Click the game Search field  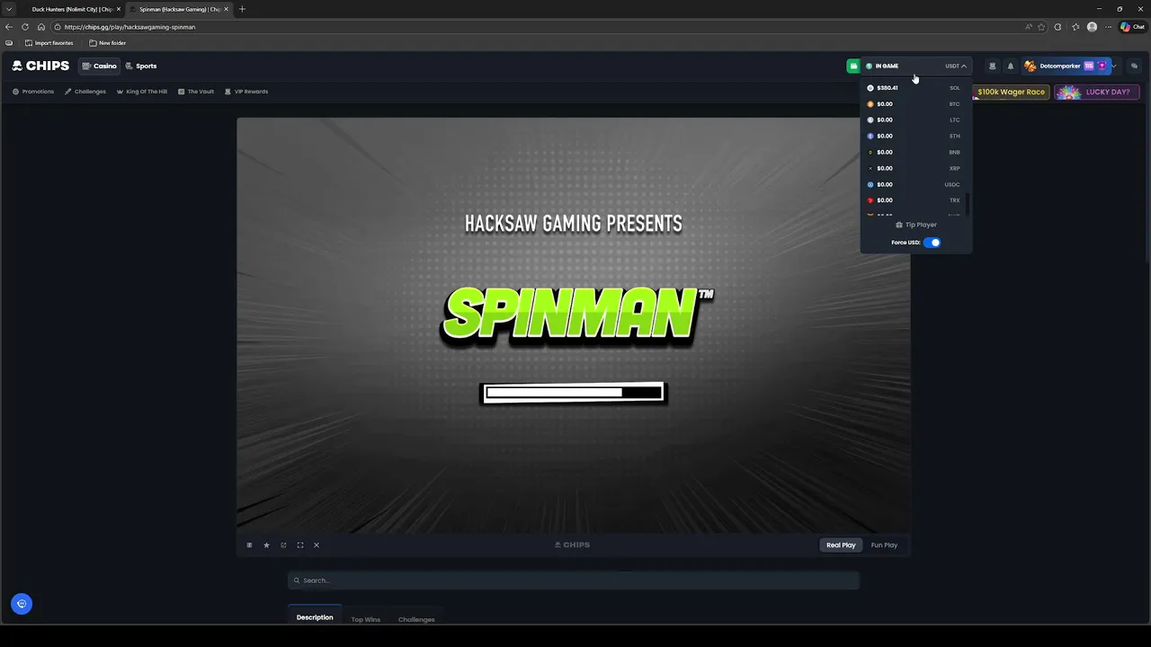(x=574, y=581)
